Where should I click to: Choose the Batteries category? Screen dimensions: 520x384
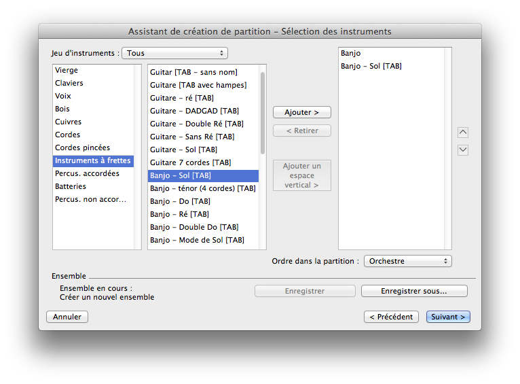pyautogui.click(x=71, y=186)
